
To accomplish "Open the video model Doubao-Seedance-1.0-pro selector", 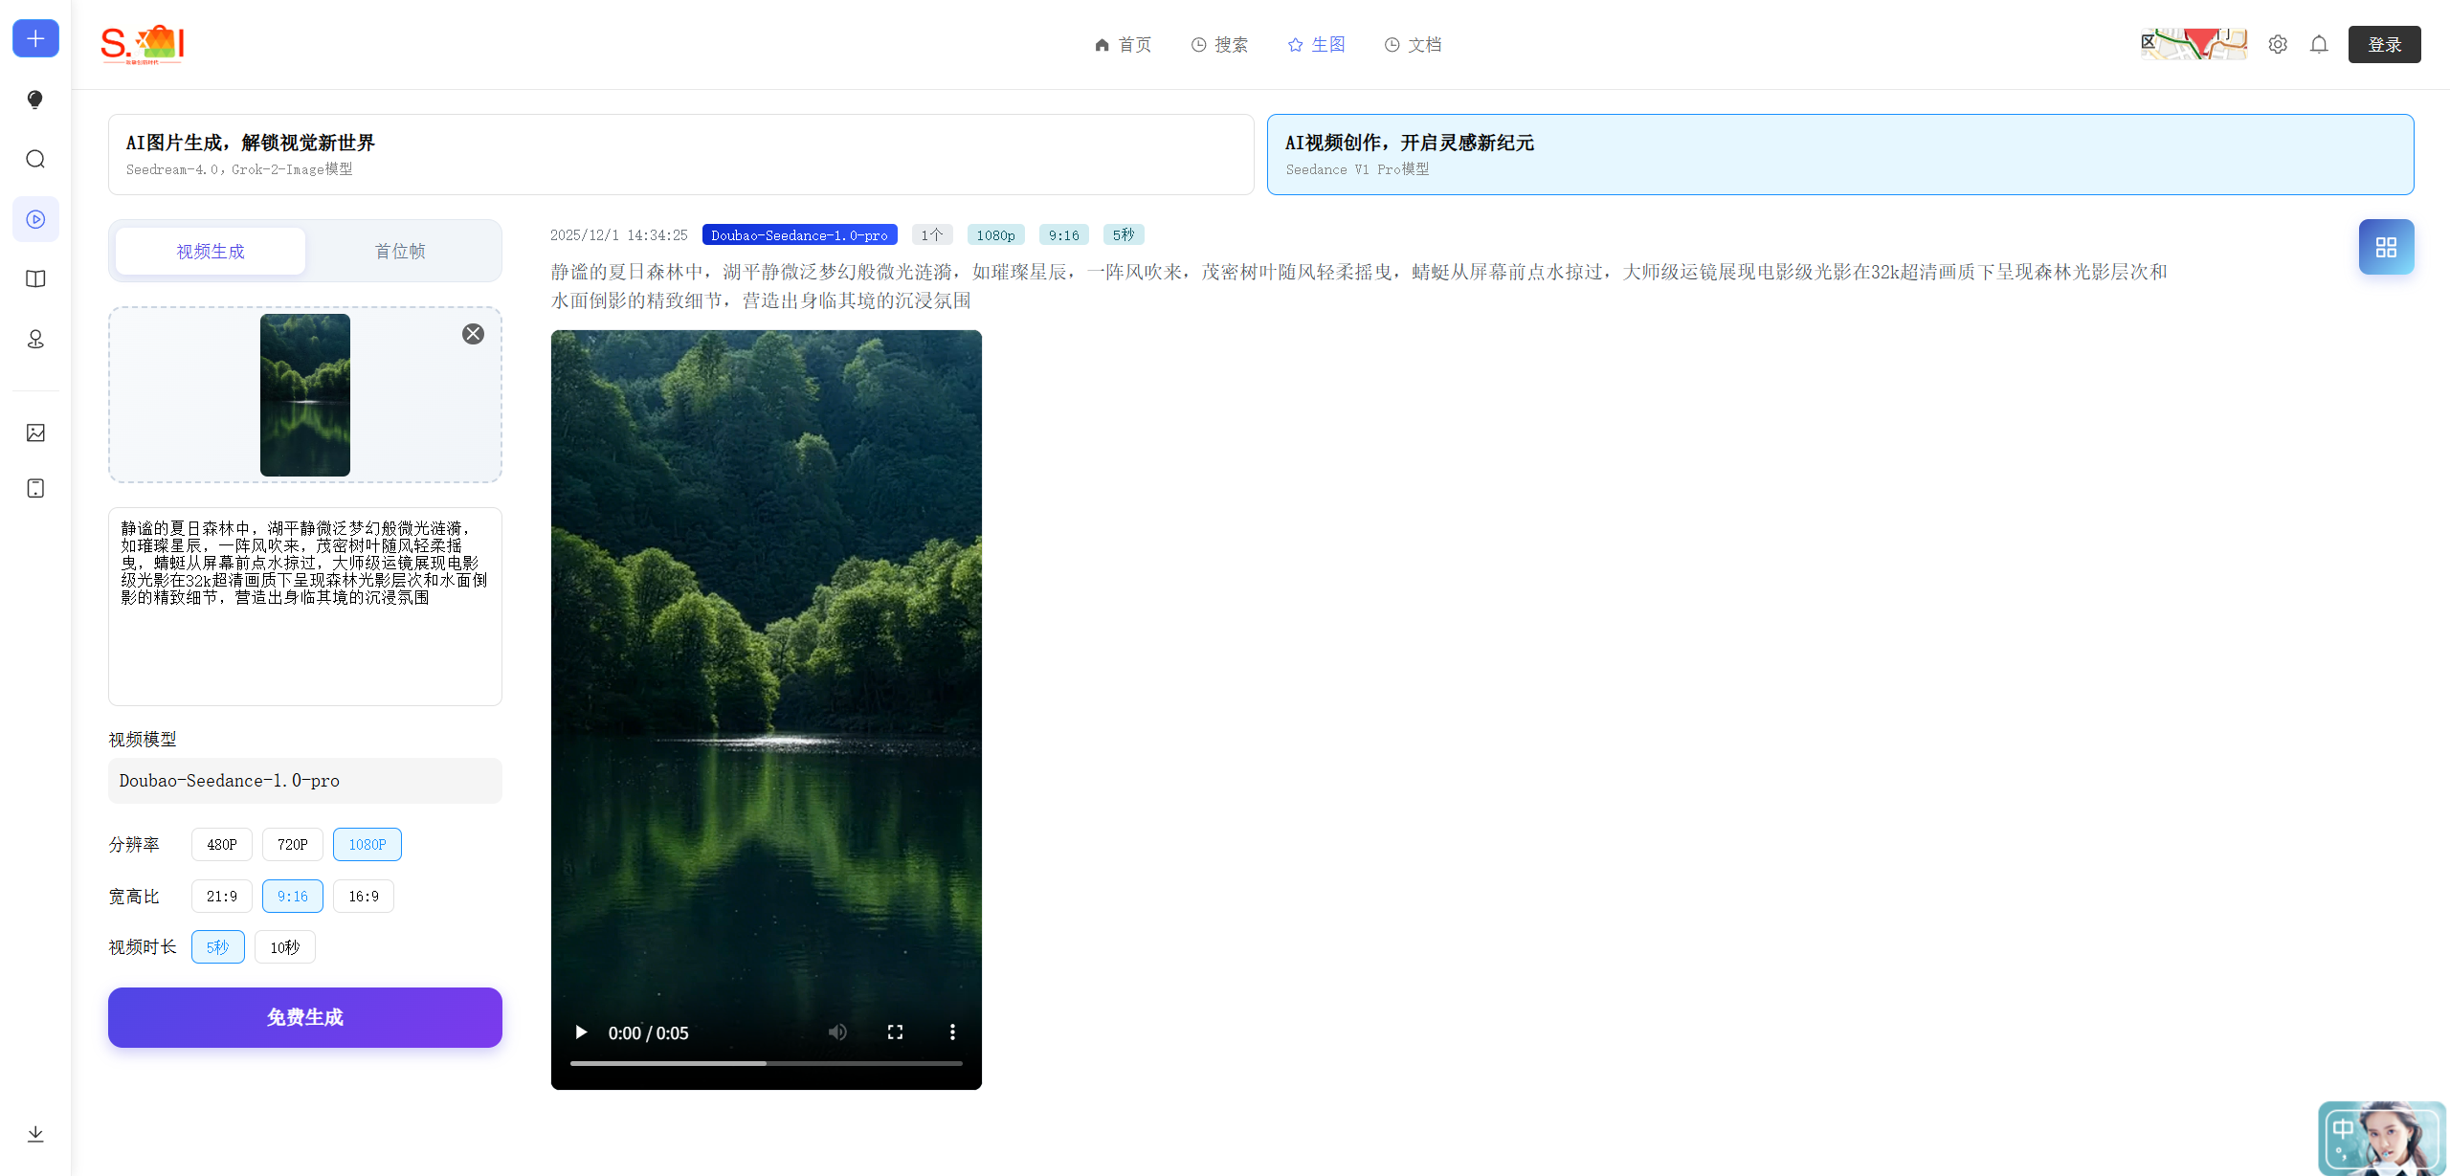I will coord(304,781).
